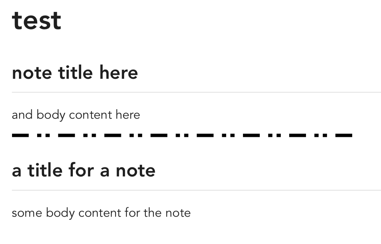Click the last long dash of the separator
Image resolution: width=381 pixels, height=244 pixels.
click(x=344, y=135)
